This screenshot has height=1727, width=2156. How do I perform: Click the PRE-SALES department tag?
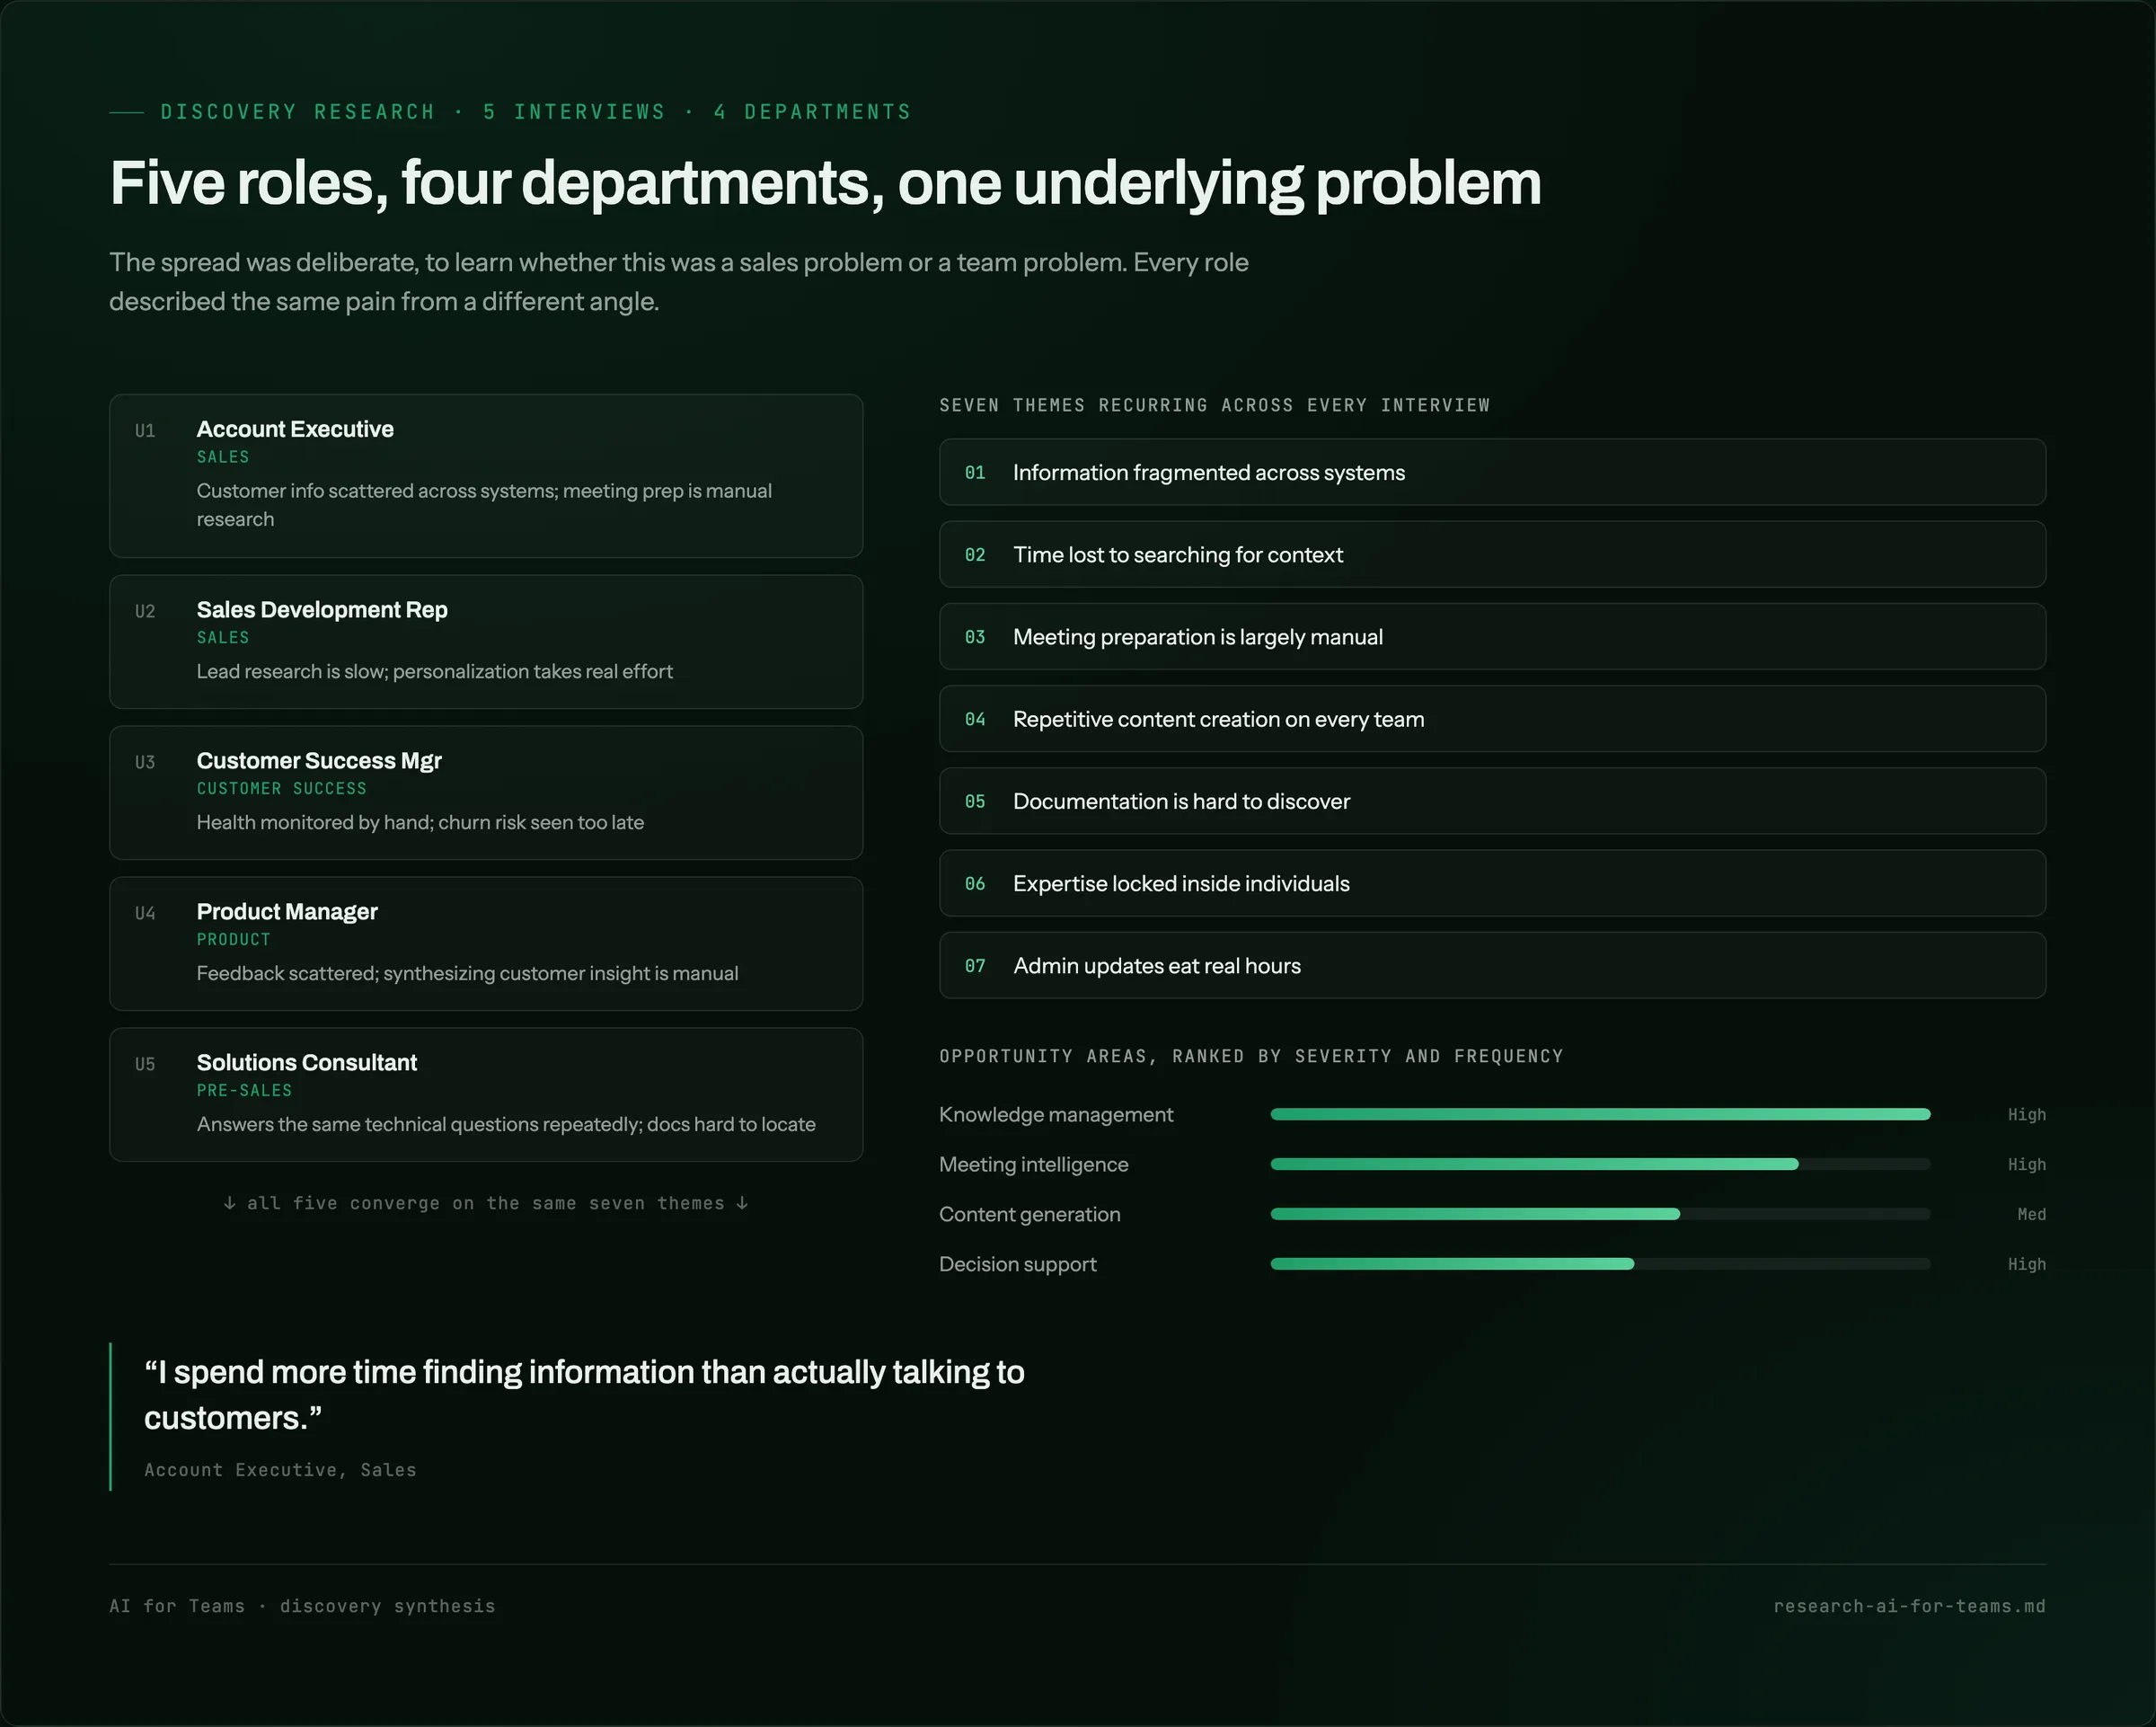tap(244, 1091)
